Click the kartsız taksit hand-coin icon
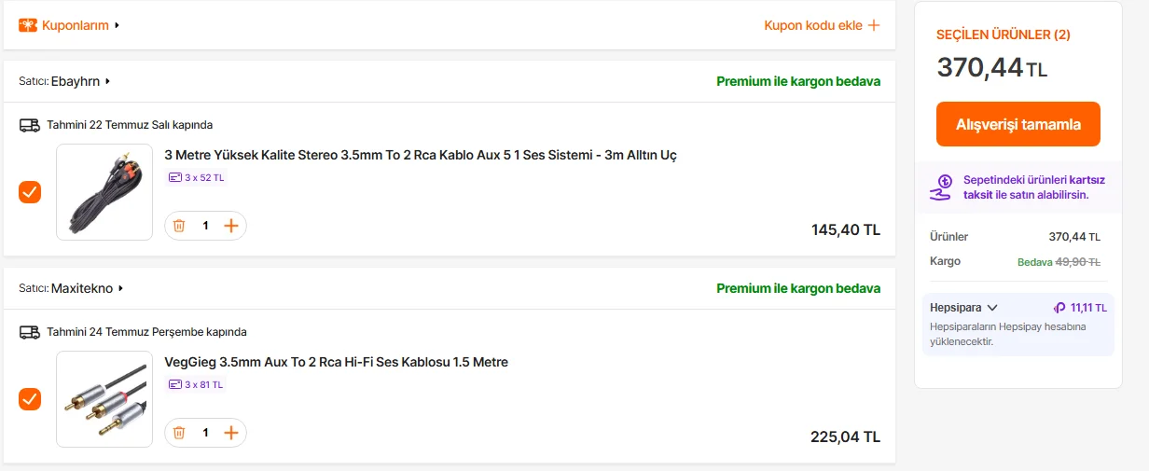Screen dimensions: 1149x471 pos(943,187)
